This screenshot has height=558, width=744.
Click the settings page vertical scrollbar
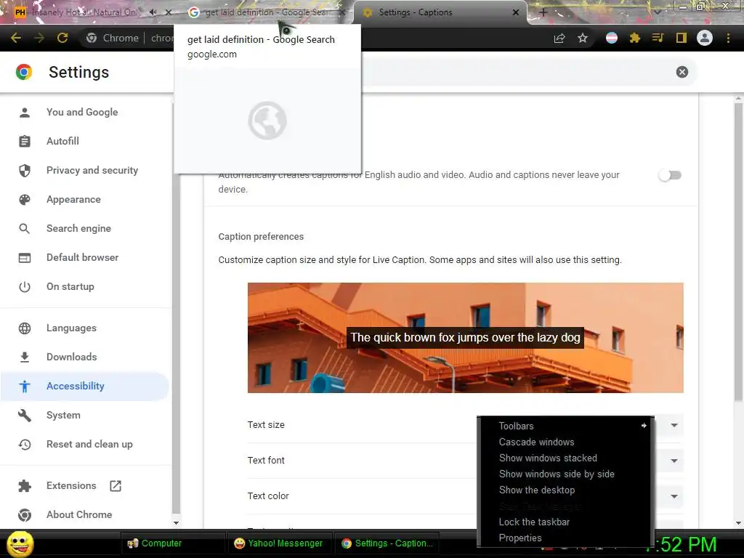738,251
